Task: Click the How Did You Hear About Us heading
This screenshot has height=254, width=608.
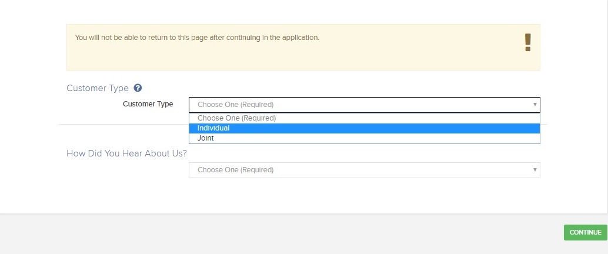Action: pyautogui.click(x=126, y=153)
